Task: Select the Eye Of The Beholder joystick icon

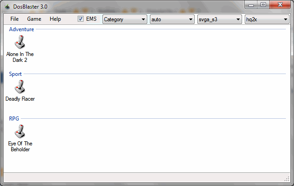Action: coord(20,131)
